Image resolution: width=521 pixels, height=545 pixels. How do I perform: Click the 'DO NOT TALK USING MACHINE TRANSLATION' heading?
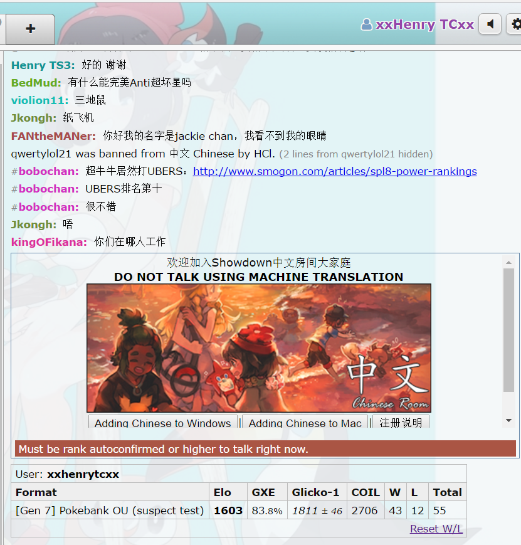pos(258,277)
